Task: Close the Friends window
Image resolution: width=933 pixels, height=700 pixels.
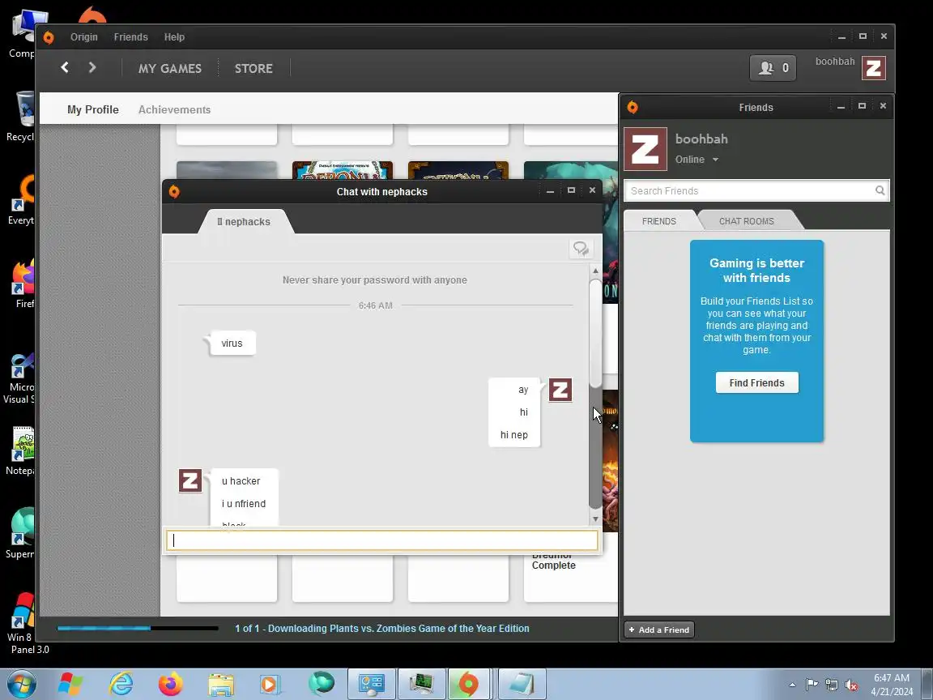Action: 883,106
